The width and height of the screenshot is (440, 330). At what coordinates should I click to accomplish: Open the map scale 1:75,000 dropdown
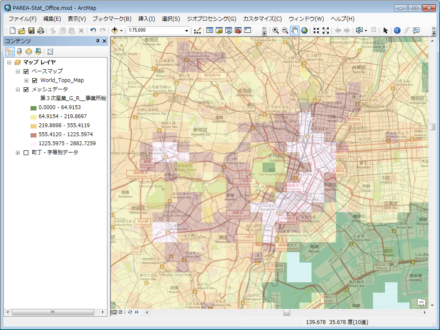pyautogui.click(x=186, y=31)
